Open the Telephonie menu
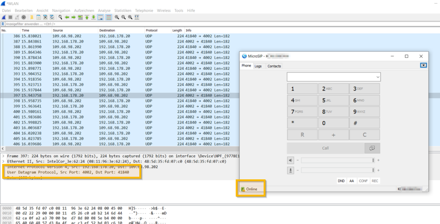Screen dimensions: 440x224 tap(144, 11)
